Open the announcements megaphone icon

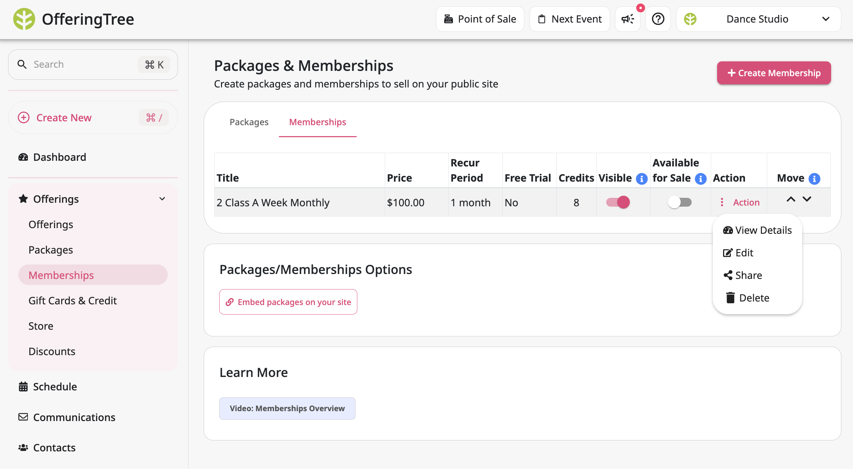pos(628,19)
